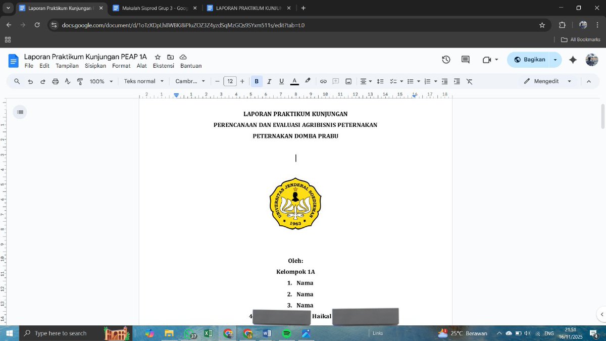Open the Ekstensi menu
Image resolution: width=606 pixels, height=341 pixels.
point(164,66)
